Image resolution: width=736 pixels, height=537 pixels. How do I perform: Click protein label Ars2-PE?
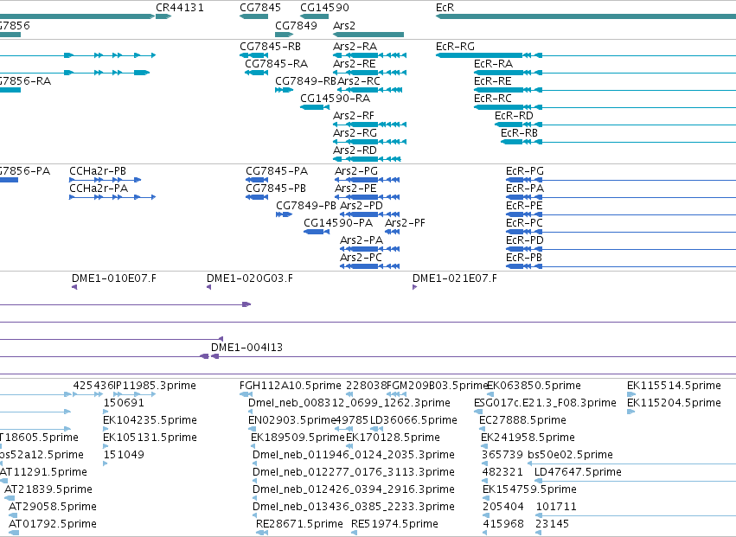[x=355, y=189]
